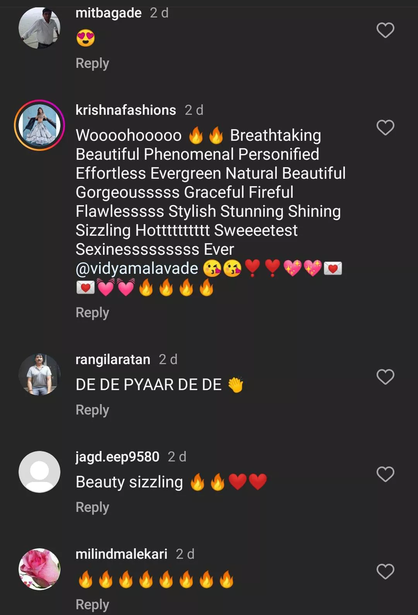Open rangilaratan's profile picture
This screenshot has width=418, height=615.
click(x=39, y=375)
